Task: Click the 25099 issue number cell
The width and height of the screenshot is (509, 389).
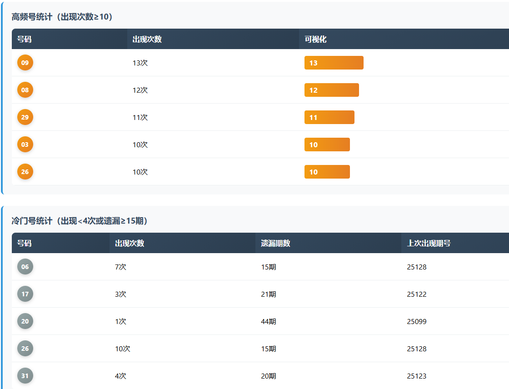Action: click(417, 321)
